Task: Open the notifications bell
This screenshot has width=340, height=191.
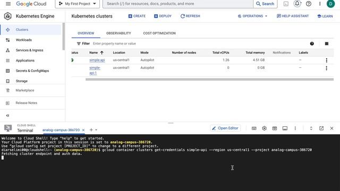Action: click(x=297, y=4)
